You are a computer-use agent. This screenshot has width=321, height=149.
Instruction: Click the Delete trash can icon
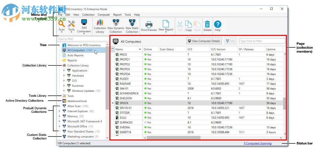[x=207, y=24]
